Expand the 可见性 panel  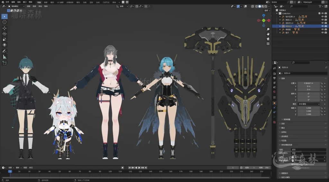303,141
